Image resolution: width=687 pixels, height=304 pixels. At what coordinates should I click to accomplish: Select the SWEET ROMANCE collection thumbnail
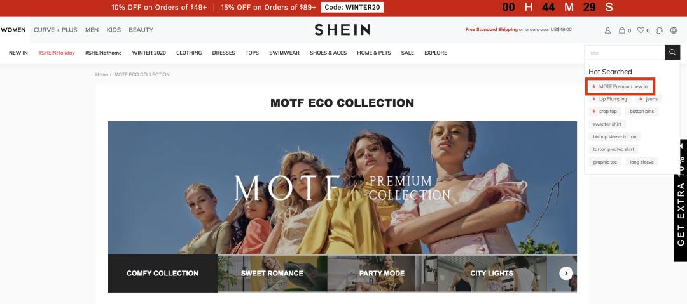tap(272, 274)
